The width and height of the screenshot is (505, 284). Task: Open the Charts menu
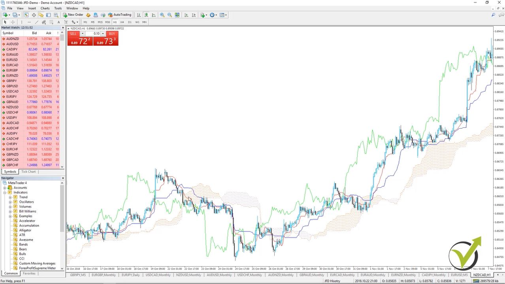pyautogui.click(x=45, y=8)
